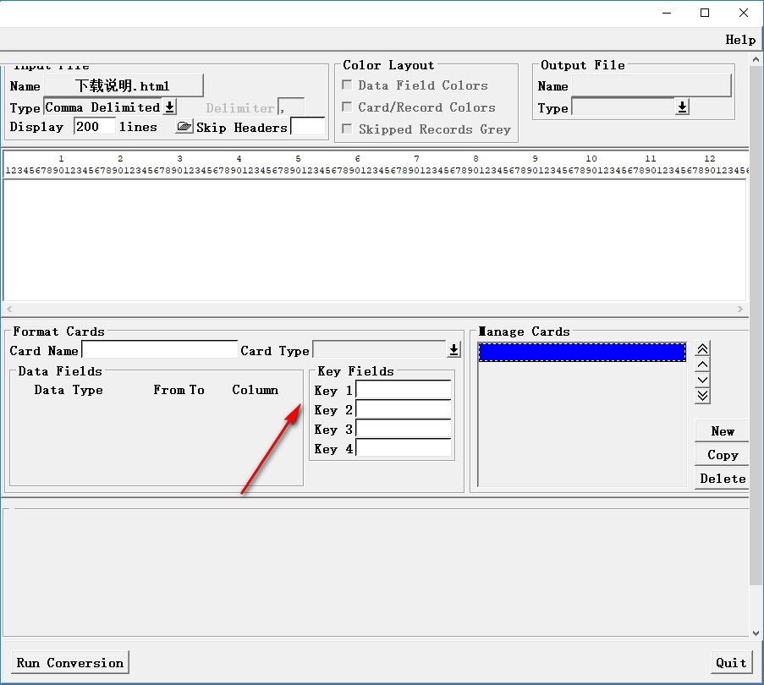The height and width of the screenshot is (685, 764).
Task: Copy the selected card
Action: coord(722,455)
